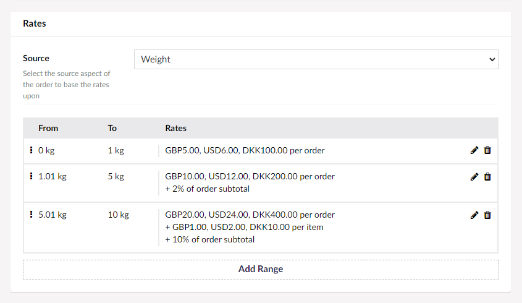The height and width of the screenshot is (303, 522).
Task: Delete the 0 kg to 1 kg range
Action: click(487, 150)
